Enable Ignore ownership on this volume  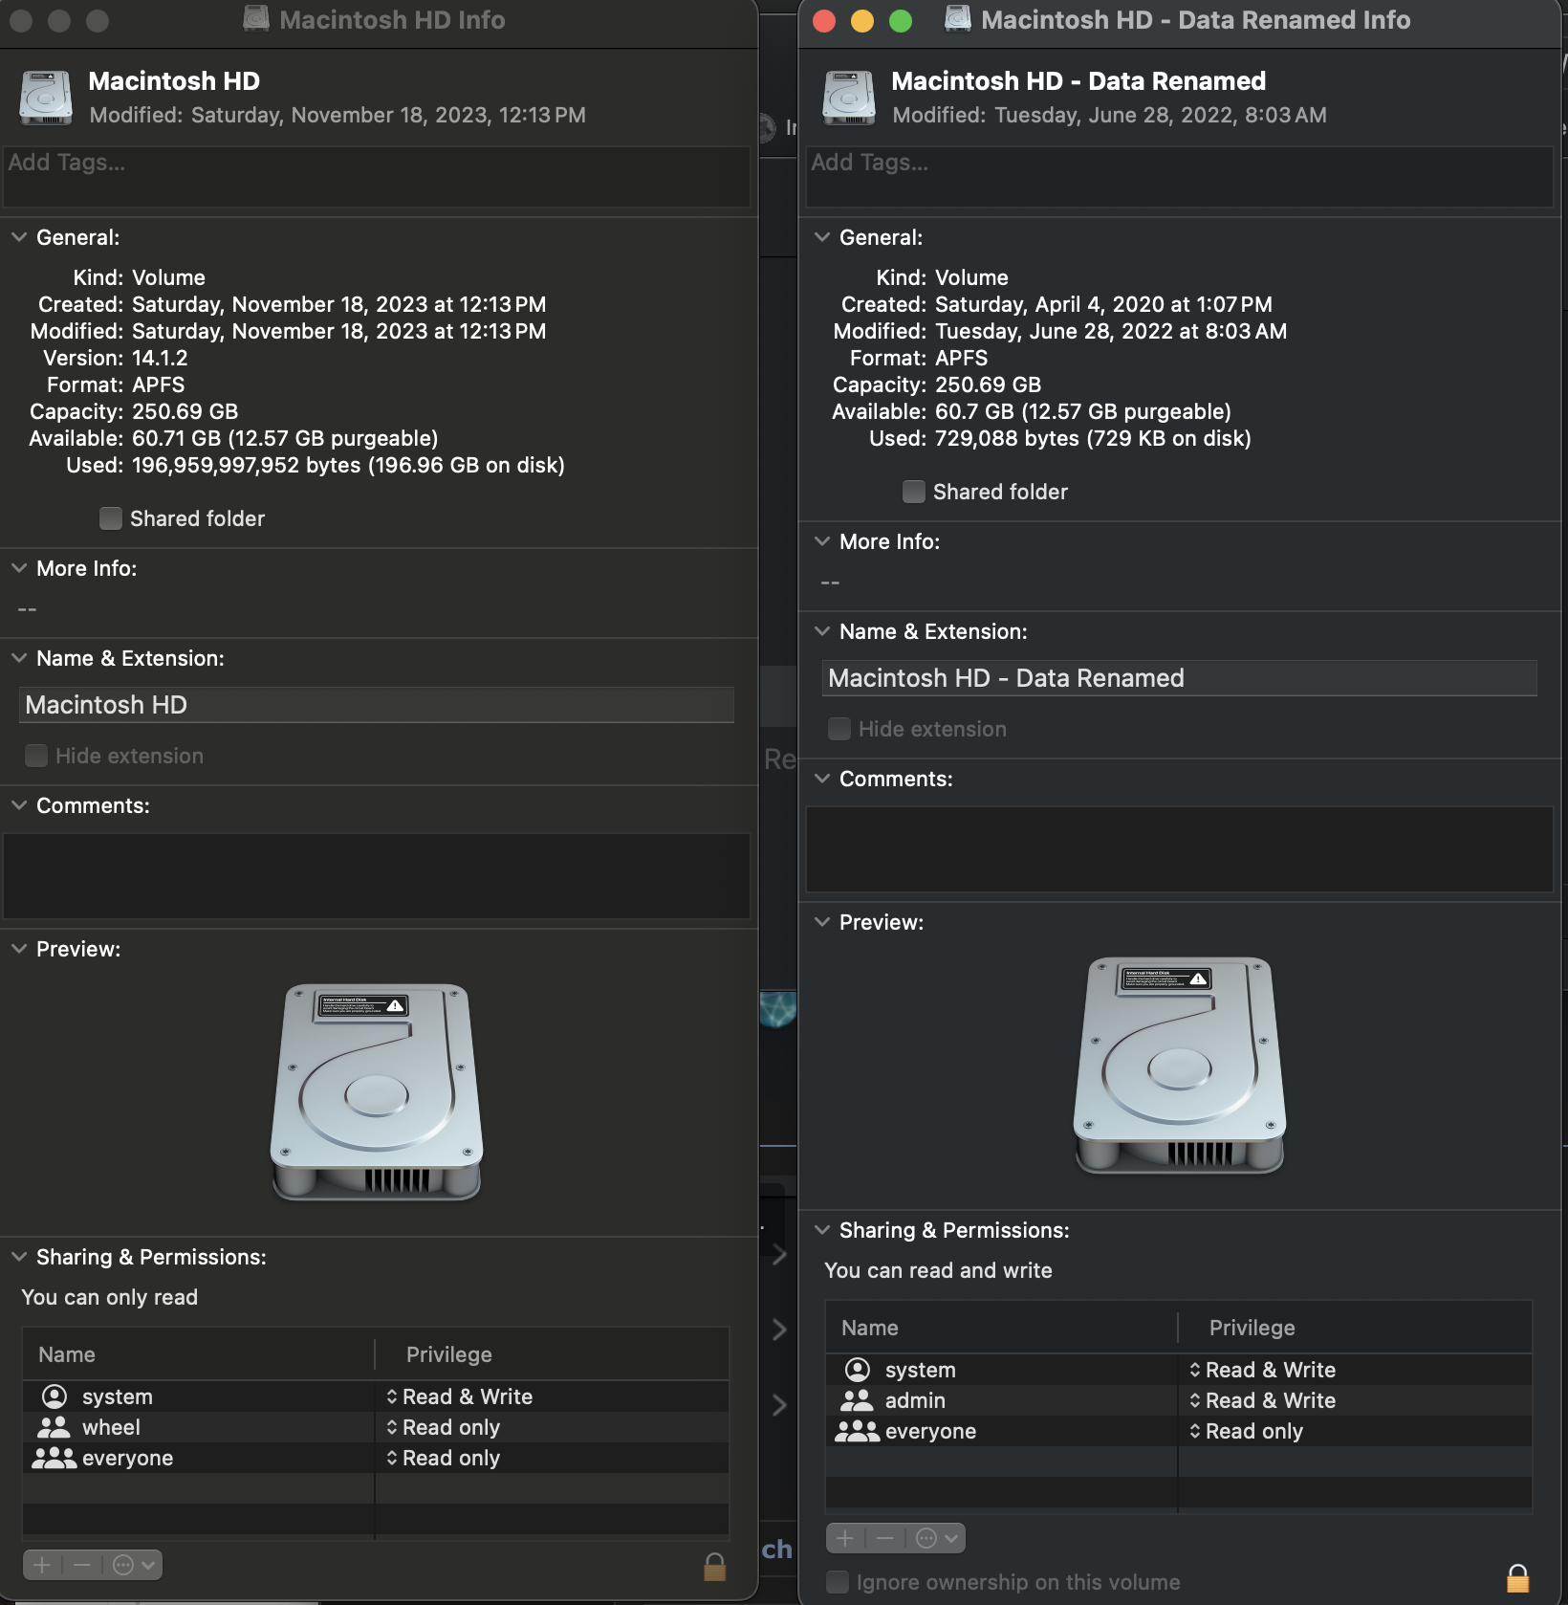[x=838, y=1582]
